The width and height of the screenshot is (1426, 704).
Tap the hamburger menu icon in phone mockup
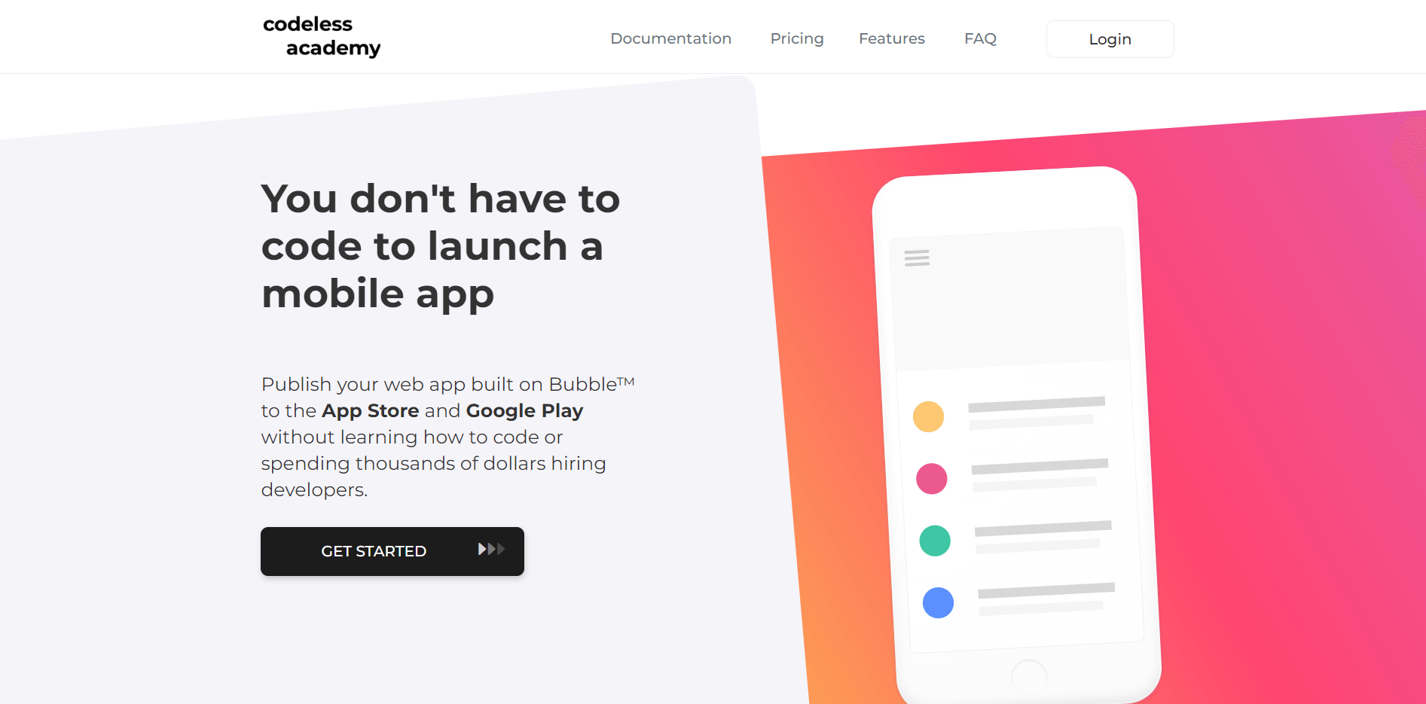click(x=917, y=258)
